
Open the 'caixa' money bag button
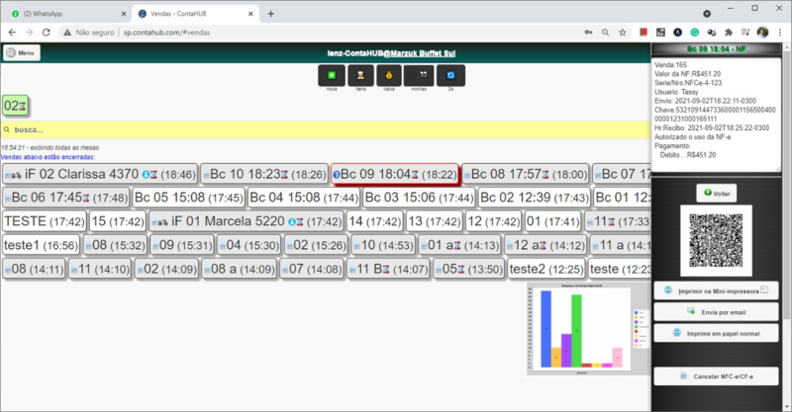point(389,75)
